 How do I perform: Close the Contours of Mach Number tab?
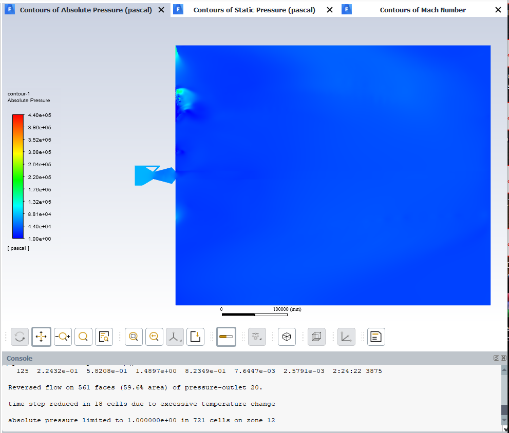pos(498,10)
